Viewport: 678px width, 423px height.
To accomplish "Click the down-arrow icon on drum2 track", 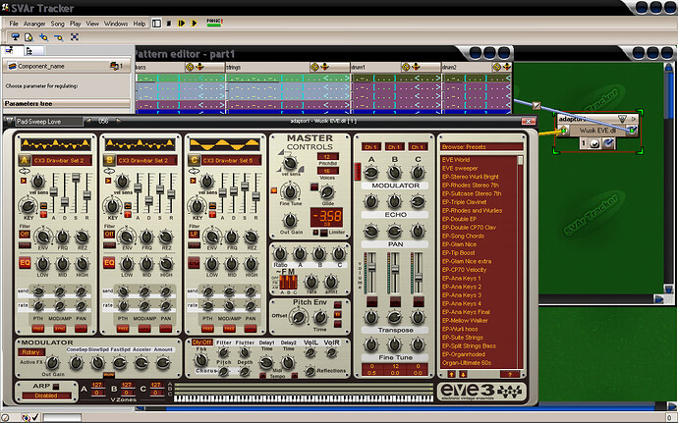I will (506, 67).
